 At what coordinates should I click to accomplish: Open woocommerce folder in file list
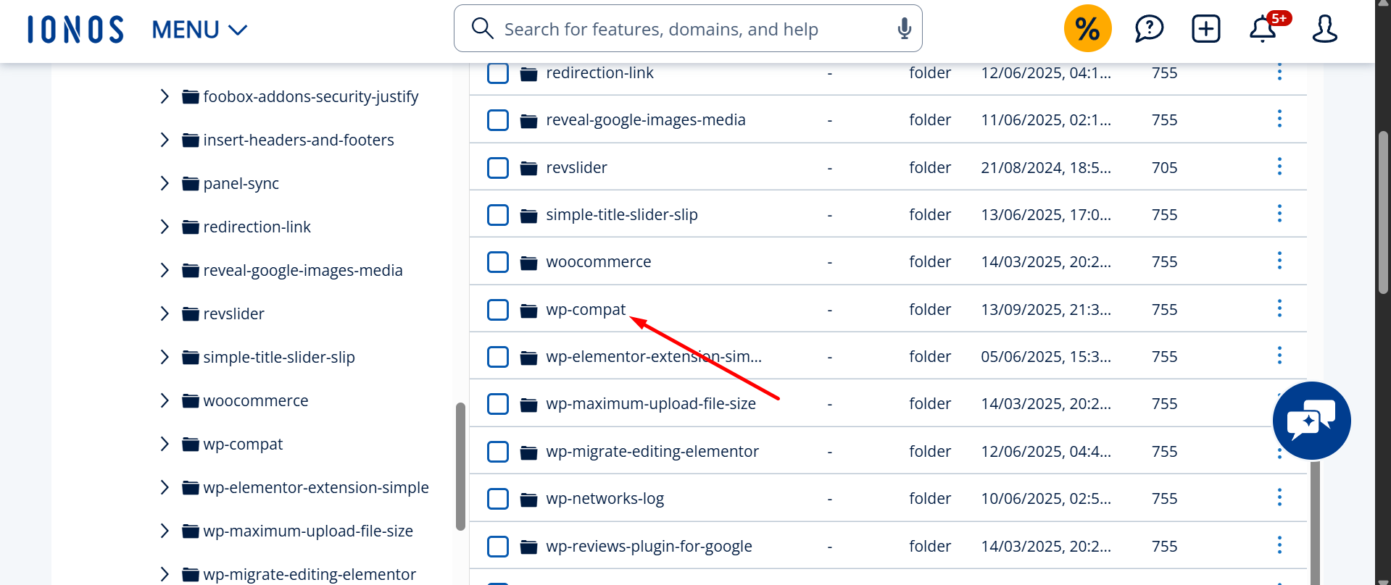point(599,262)
